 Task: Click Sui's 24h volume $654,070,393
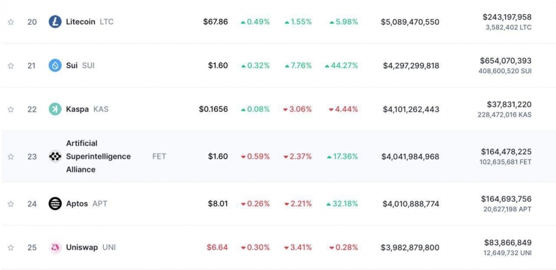[505, 61]
